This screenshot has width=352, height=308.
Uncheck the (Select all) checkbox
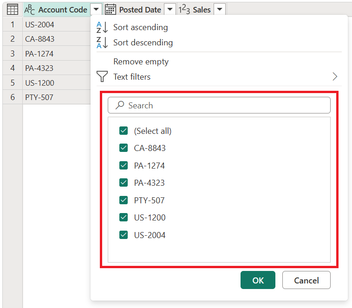(124, 131)
